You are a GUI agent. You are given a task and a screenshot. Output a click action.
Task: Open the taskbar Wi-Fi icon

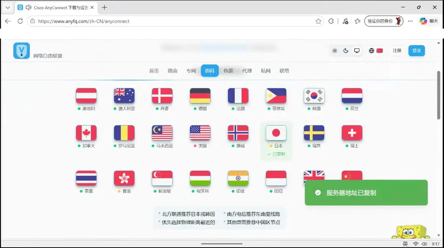click(415, 244)
